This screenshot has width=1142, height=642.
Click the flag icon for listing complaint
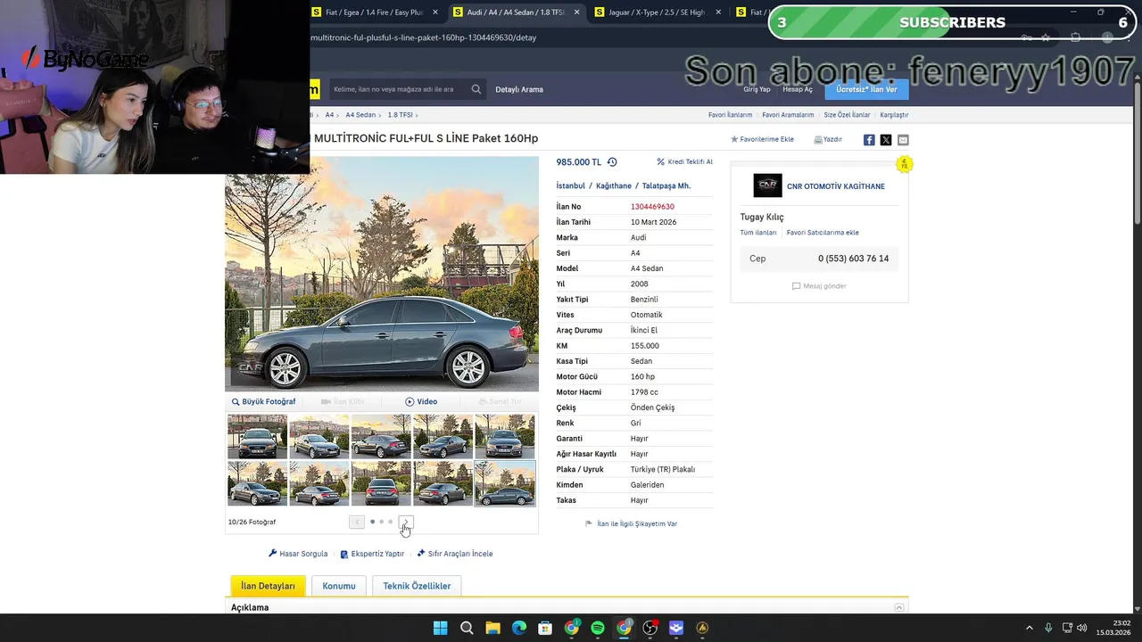coord(589,524)
